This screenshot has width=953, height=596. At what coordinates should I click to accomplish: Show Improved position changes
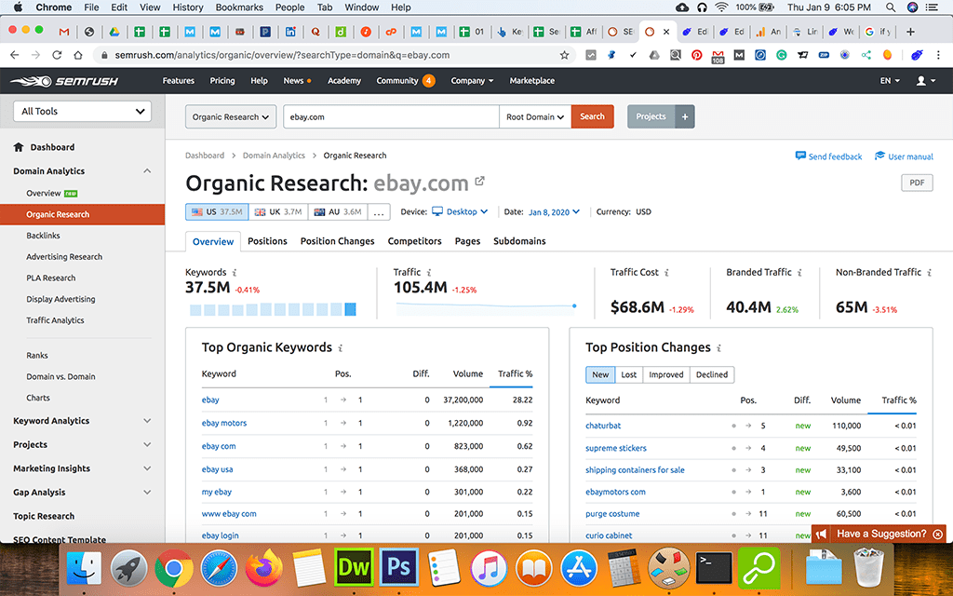[x=666, y=374]
